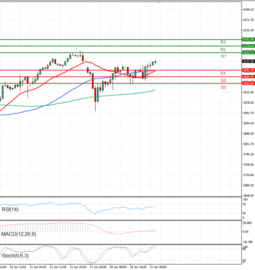Click the 21 Jan 04:00 time label

tap(38, 267)
